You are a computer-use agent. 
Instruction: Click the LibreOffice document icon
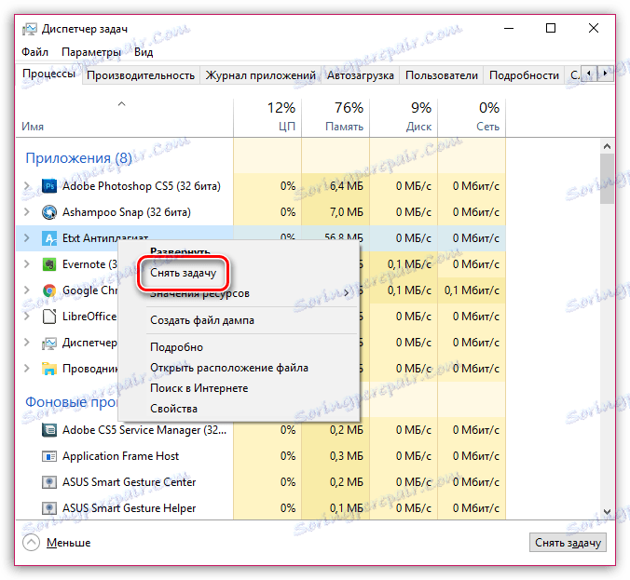pyautogui.click(x=49, y=317)
